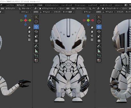Screen dimensions: 131x108
Task: Click green Y center on middle viewport gizmo
Action: (x=88, y=20)
